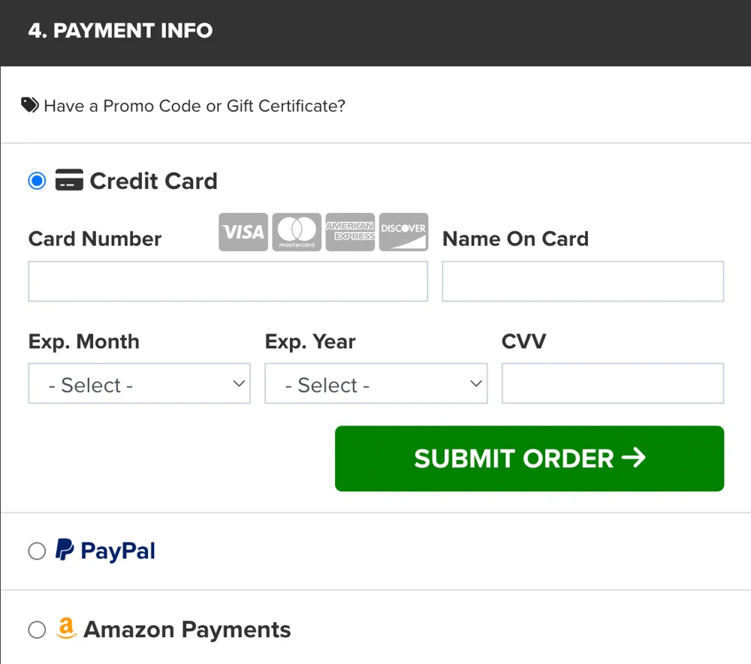This screenshot has width=751, height=664.
Task: Click the promo code tag icon
Action: pyautogui.click(x=29, y=104)
